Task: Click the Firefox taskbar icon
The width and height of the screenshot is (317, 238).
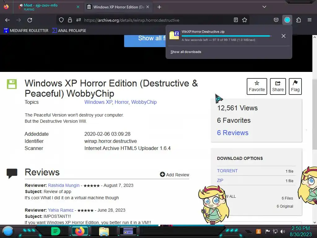Action: 80,231
